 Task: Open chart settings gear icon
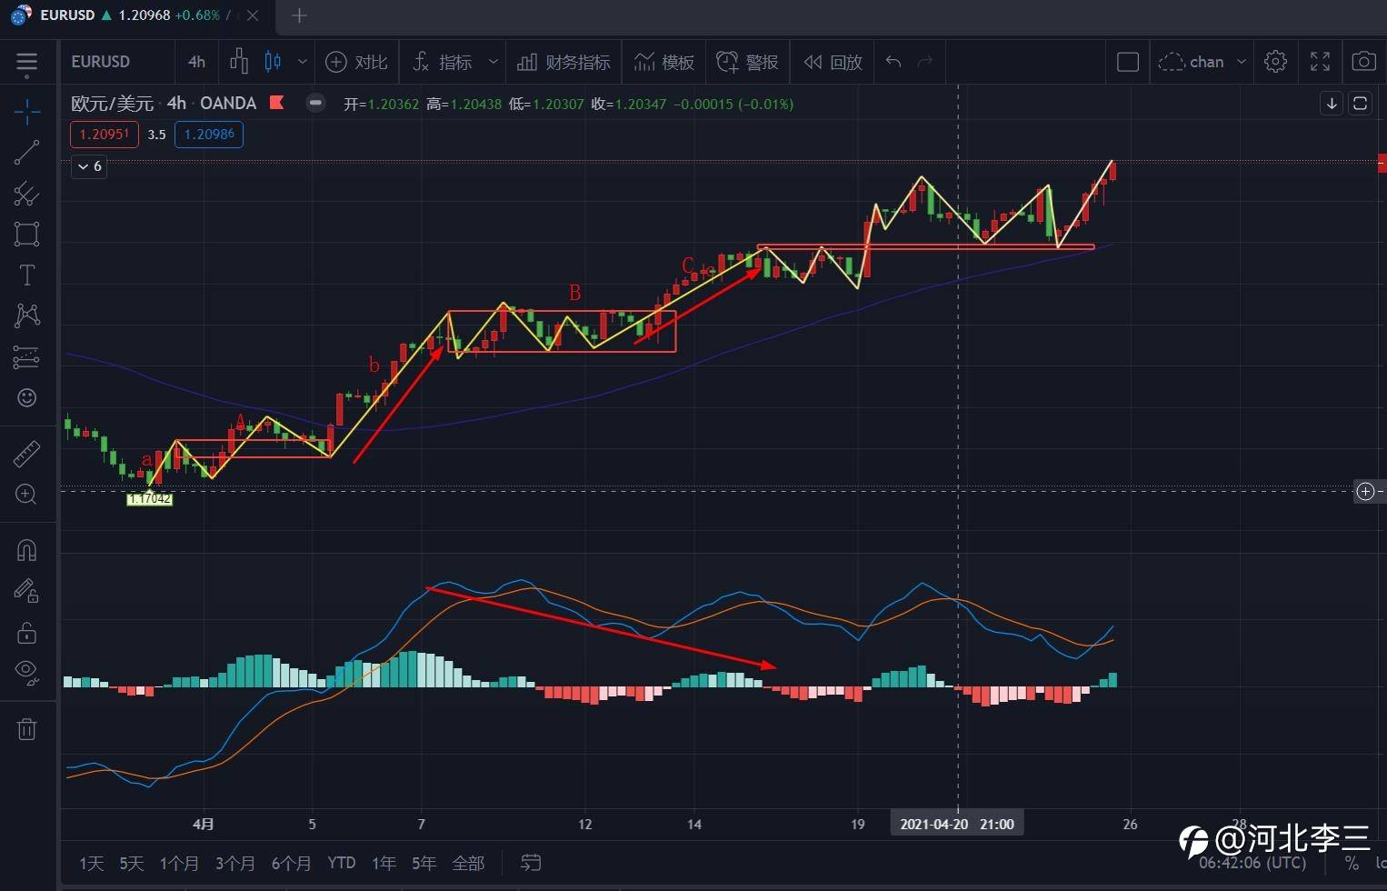pyautogui.click(x=1275, y=62)
